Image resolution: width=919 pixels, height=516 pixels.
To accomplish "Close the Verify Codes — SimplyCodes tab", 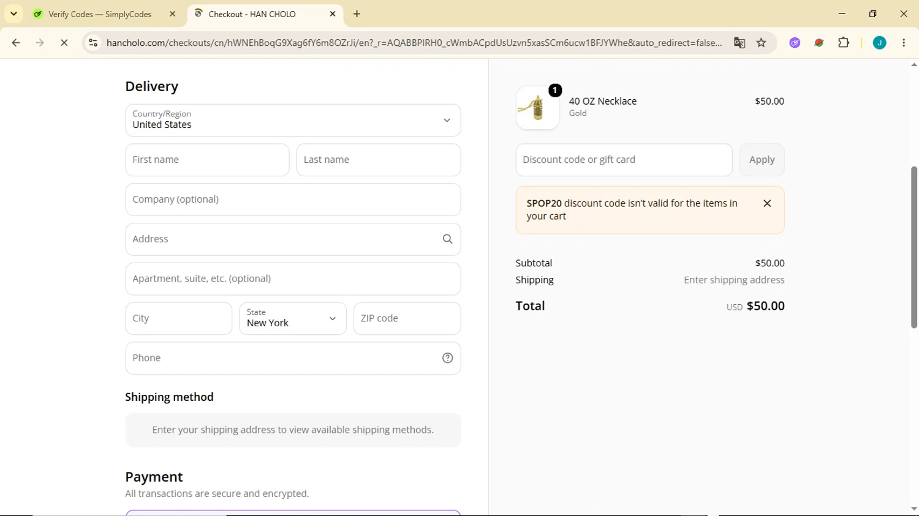I will (172, 13).
